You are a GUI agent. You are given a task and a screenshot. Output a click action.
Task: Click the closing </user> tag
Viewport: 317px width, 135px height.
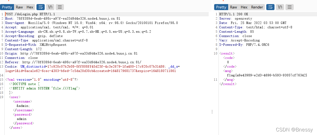tap(16, 128)
